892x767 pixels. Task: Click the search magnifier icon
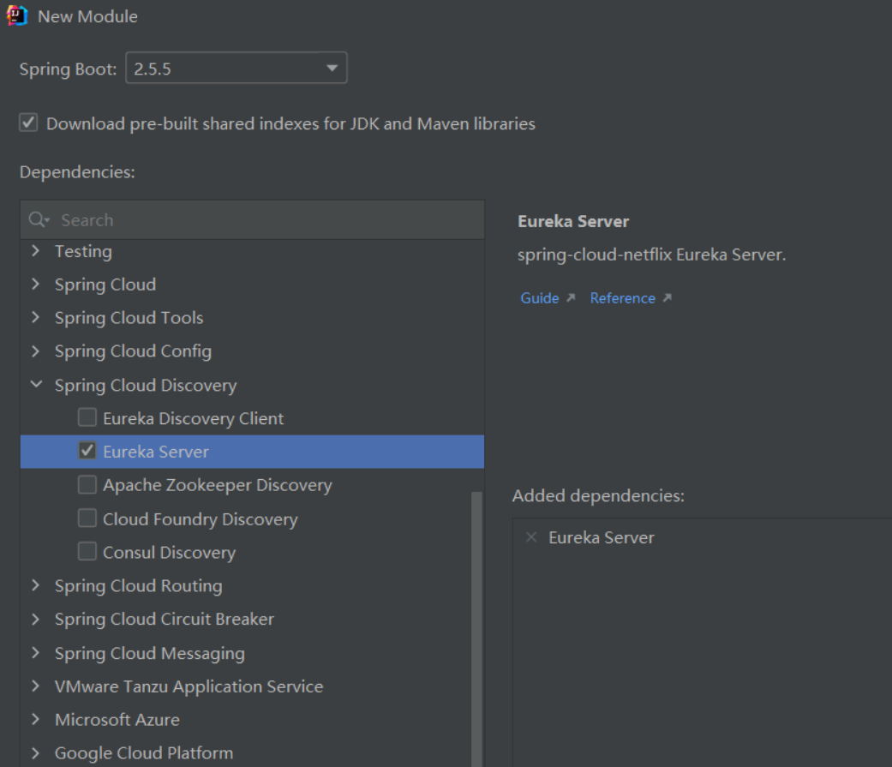(x=38, y=219)
